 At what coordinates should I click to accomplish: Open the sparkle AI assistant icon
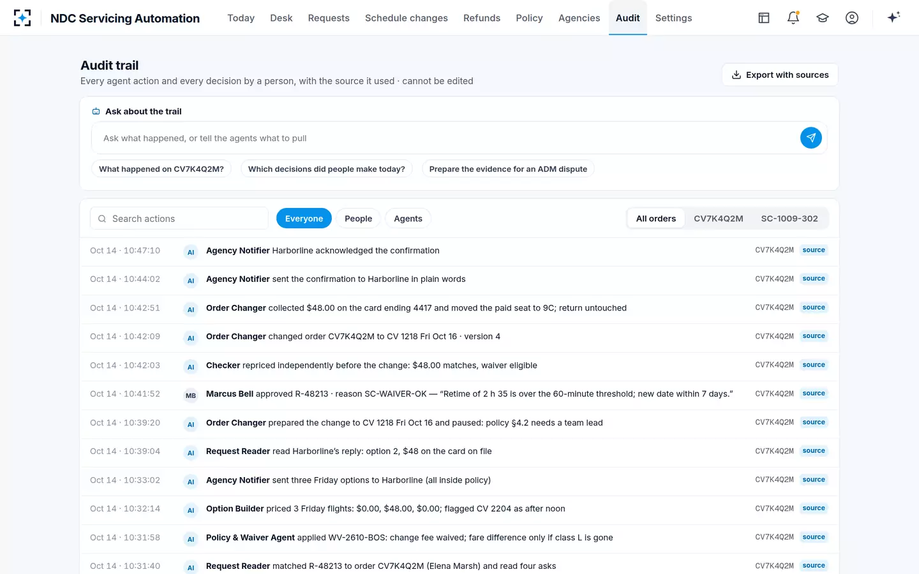click(x=893, y=17)
